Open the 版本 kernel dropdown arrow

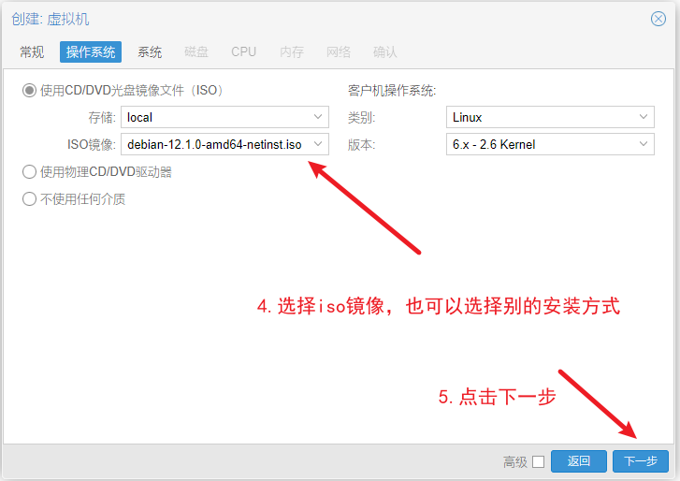(x=644, y=144)
